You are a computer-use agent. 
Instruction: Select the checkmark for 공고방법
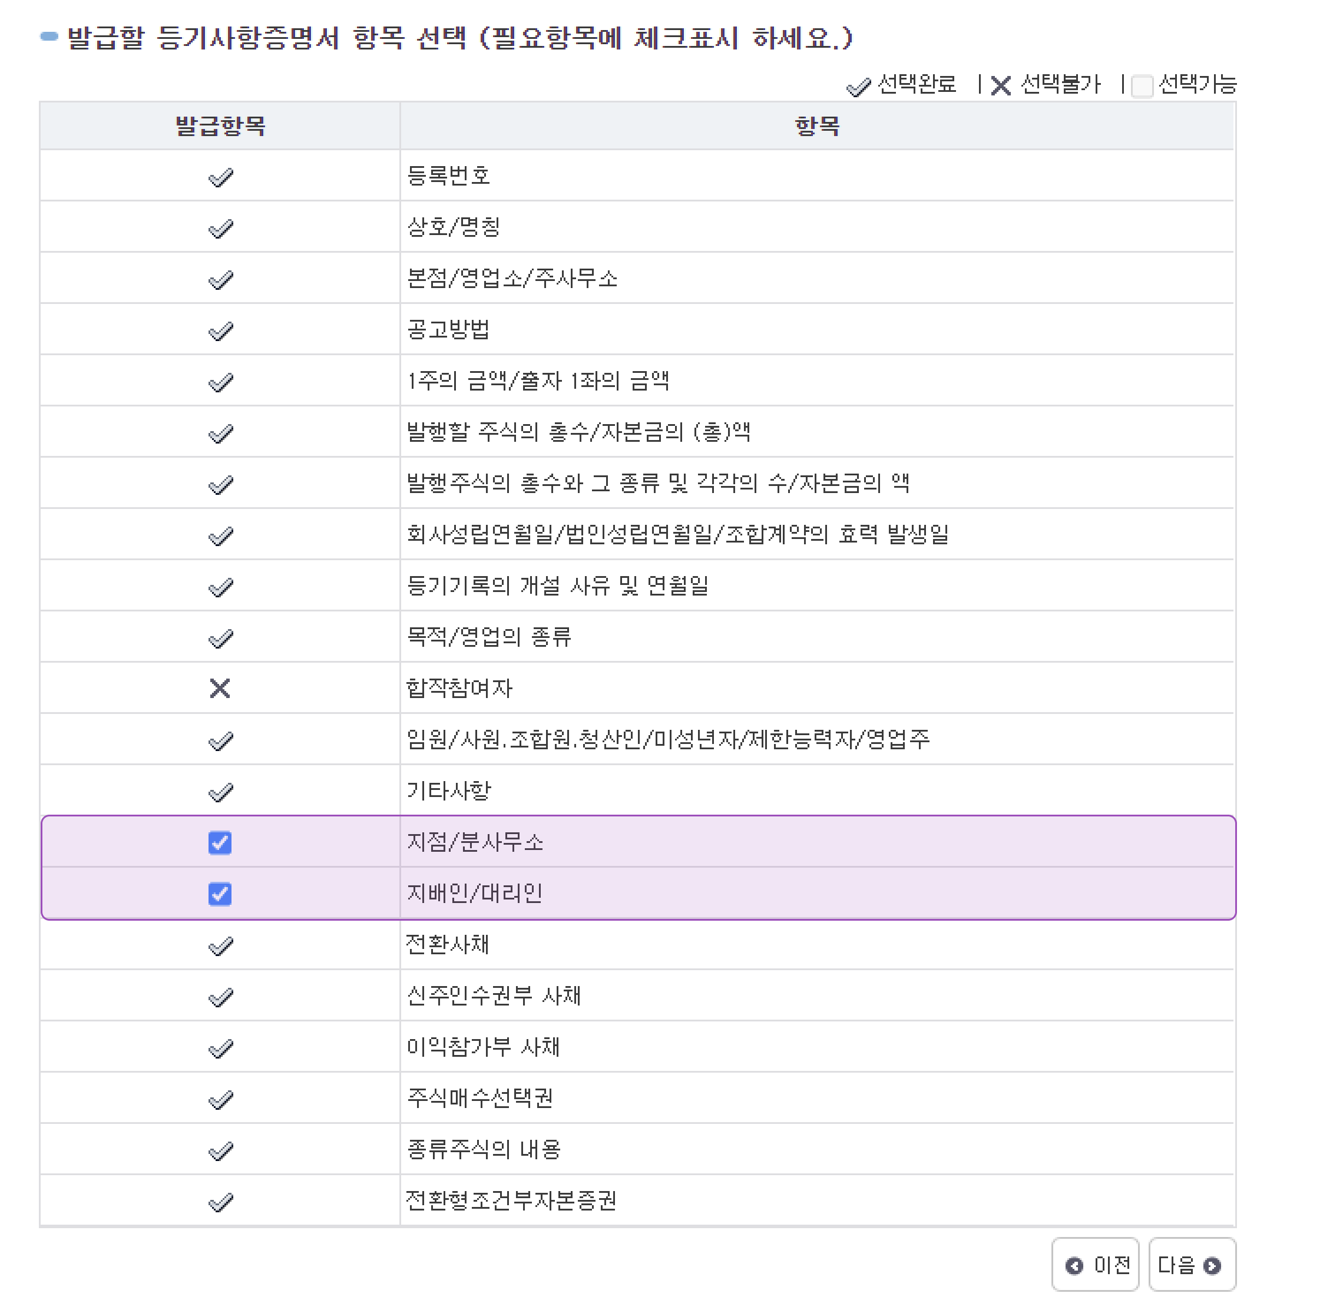(220, 330)
